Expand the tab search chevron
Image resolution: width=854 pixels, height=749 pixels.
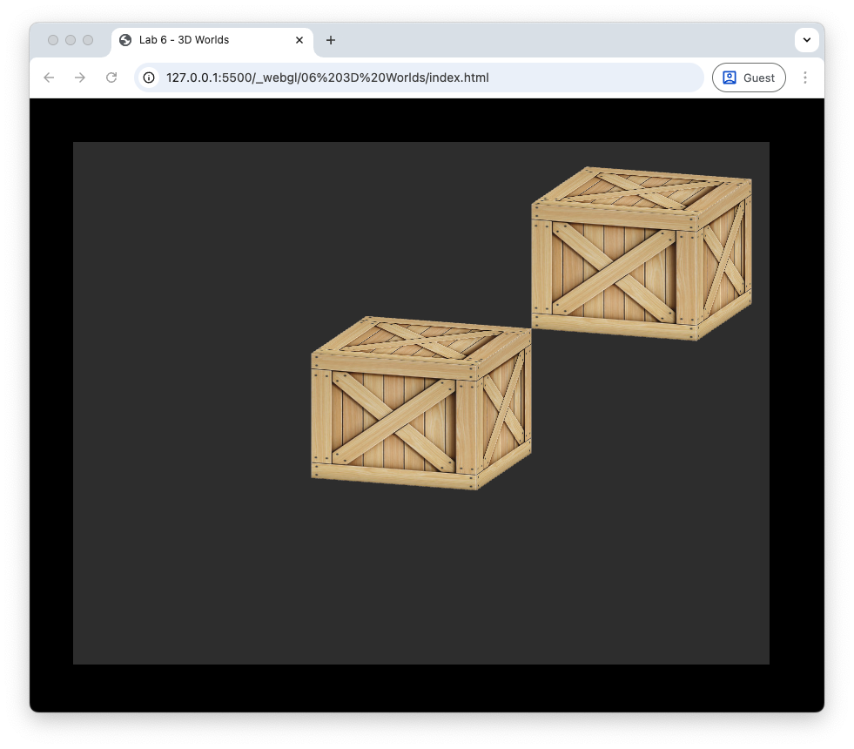point(806,40)
